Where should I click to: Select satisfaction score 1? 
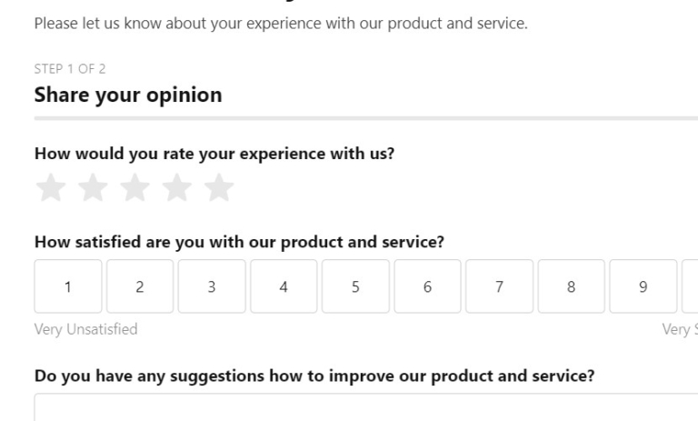67,286
